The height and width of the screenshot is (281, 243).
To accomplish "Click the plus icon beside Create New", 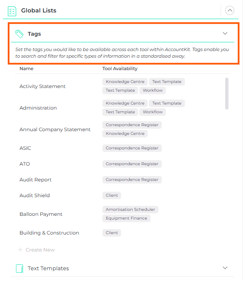I will (x=20, y=249).
